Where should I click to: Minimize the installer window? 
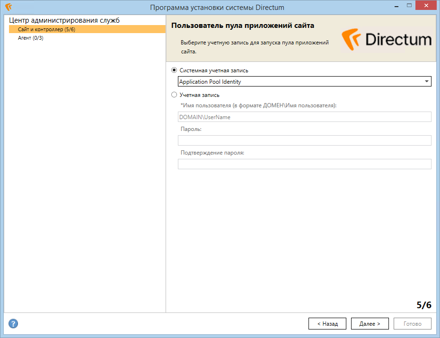click(x=396, y=6)
